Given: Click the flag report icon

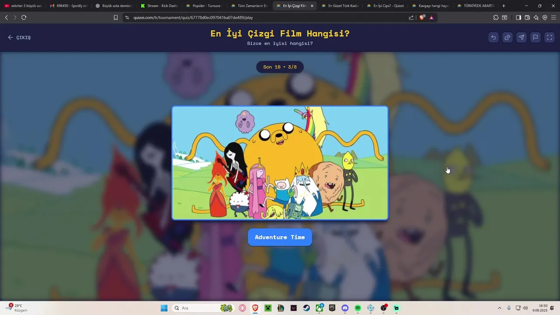Looking at the screenshot, I should [535, 37].
